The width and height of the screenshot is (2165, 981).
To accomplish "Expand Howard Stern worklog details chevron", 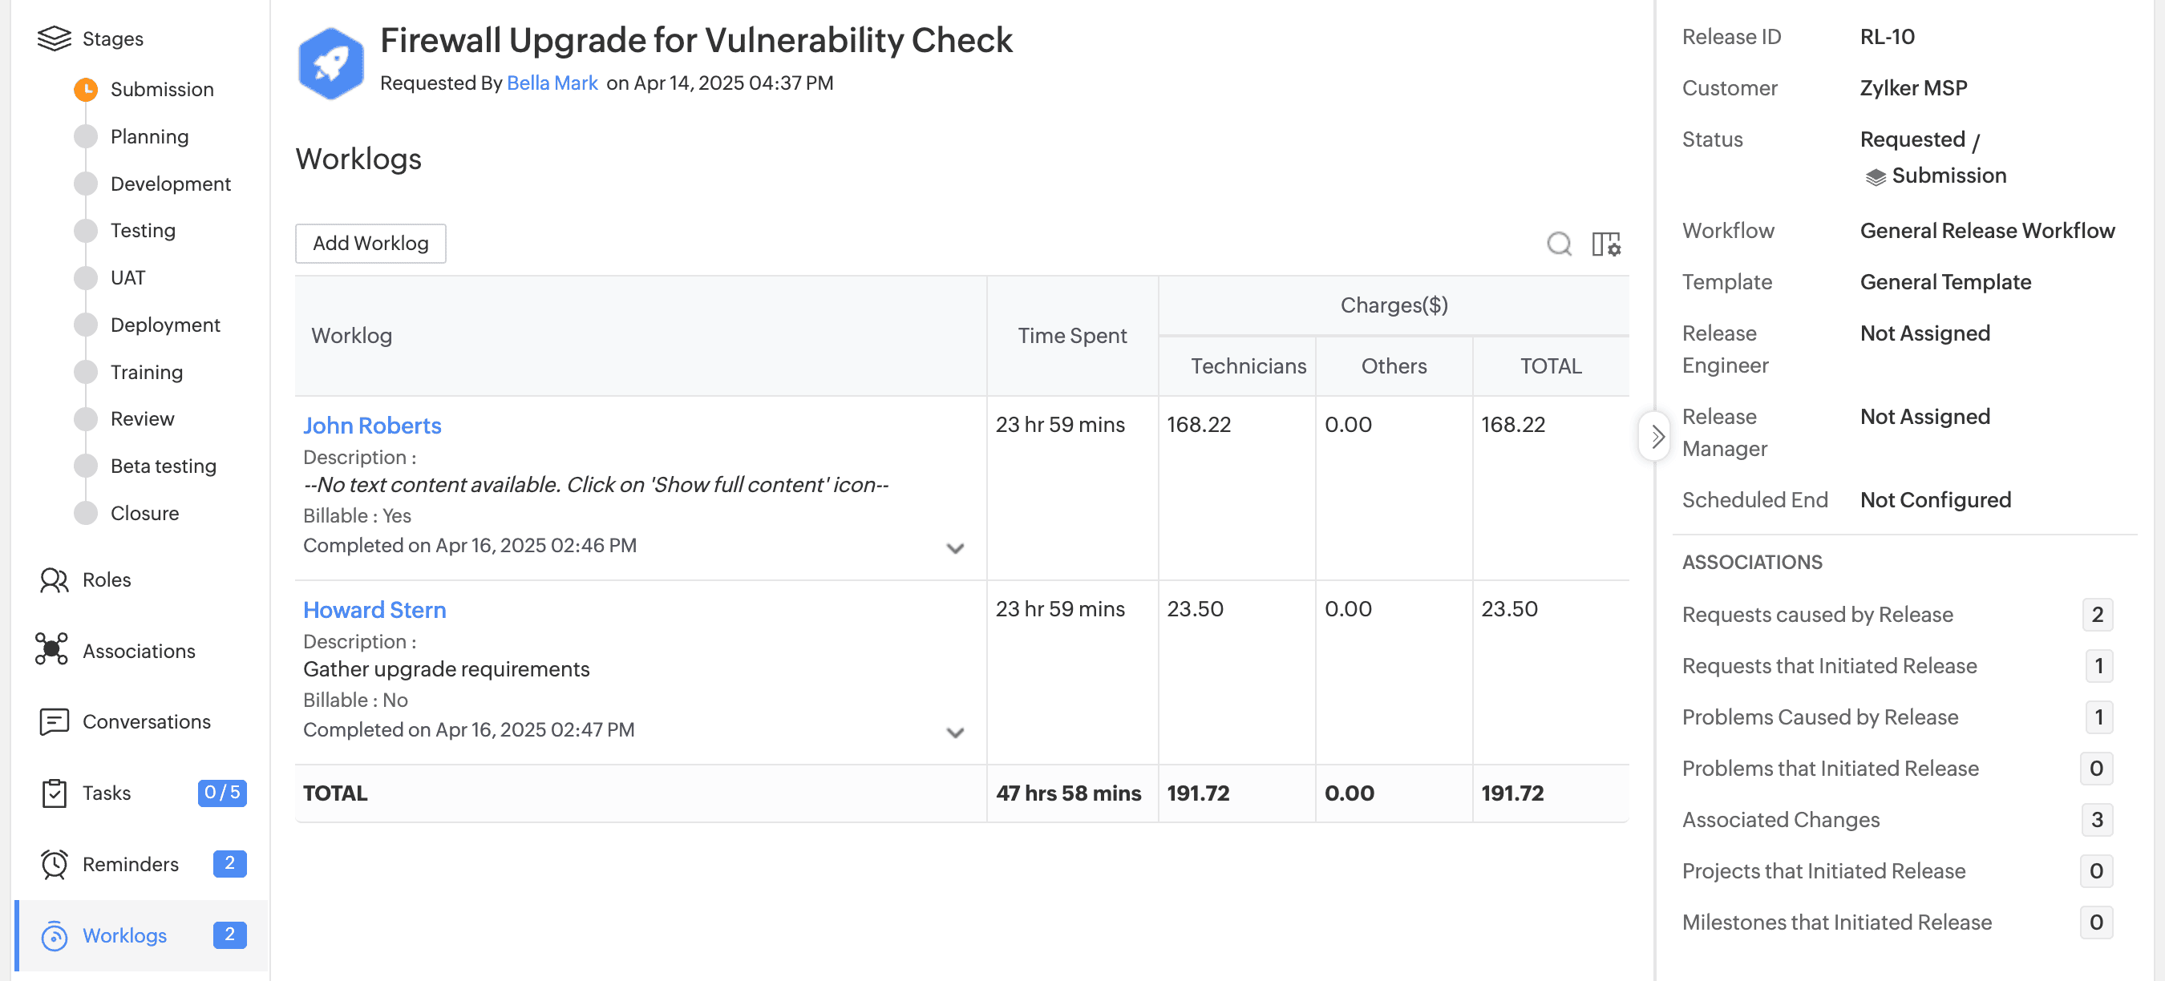I will pos(955,733).
